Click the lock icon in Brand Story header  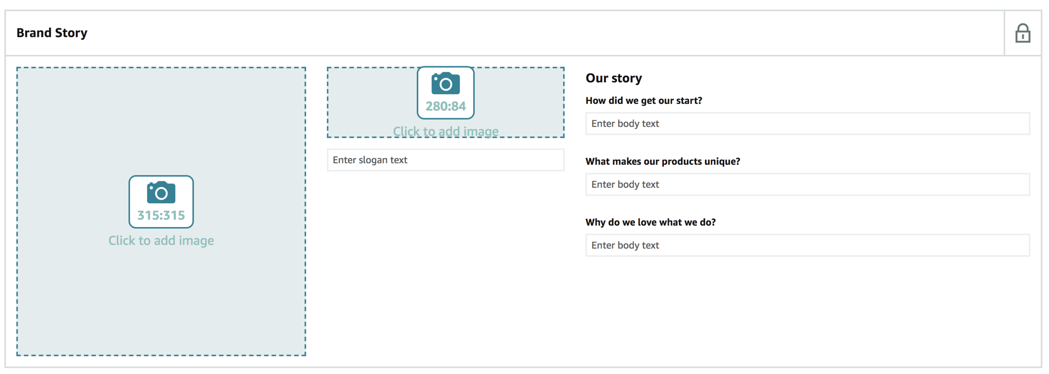click(1023, 33)
